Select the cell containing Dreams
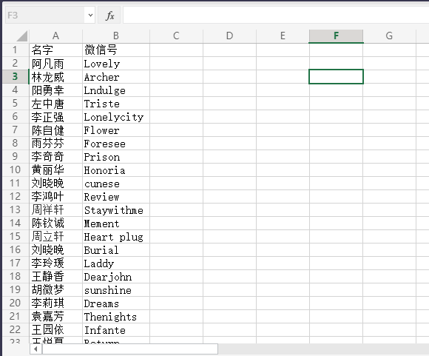The width and height of the screenshot is (429, 356). point(116,303)
